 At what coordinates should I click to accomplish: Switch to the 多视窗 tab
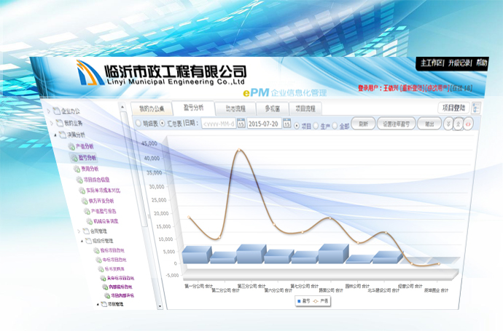coord(272,108)
